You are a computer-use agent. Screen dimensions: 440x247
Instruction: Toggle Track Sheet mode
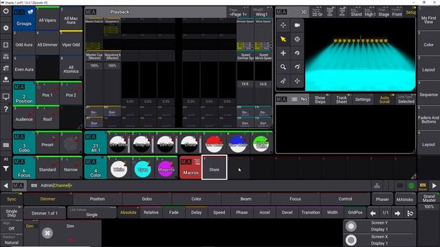point(341,99)
